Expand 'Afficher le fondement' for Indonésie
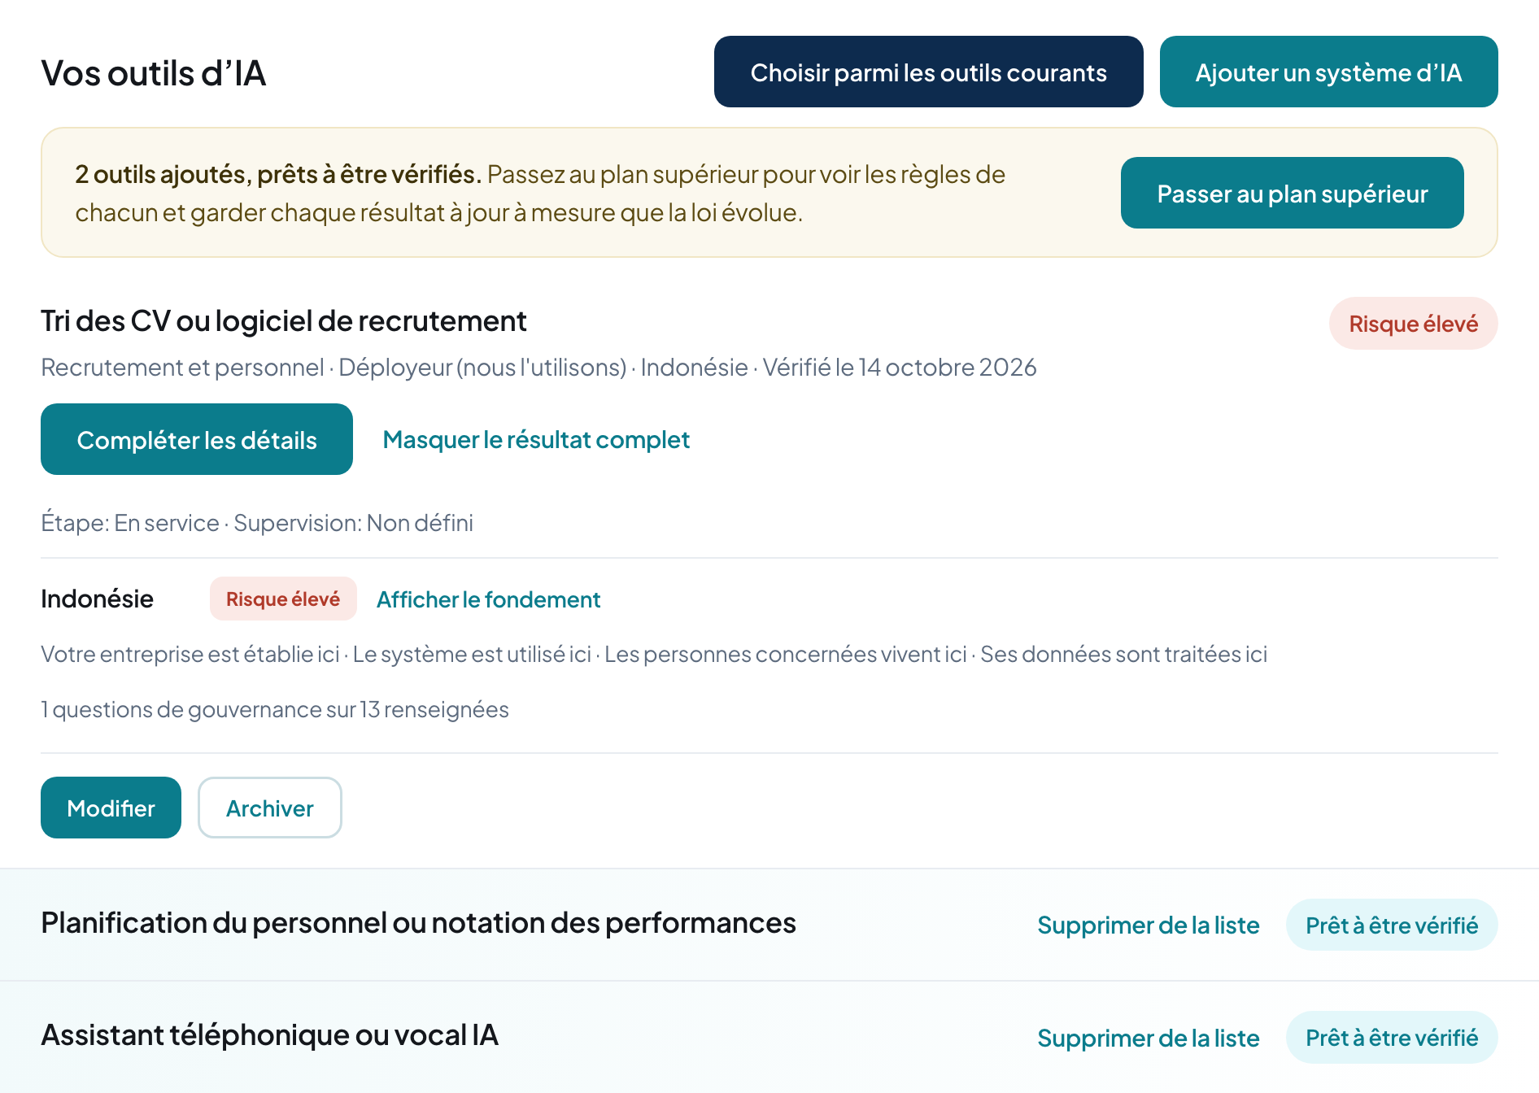Viewport: 1539px width, 1093px height. pyautogui.click(x=488, y=599)
